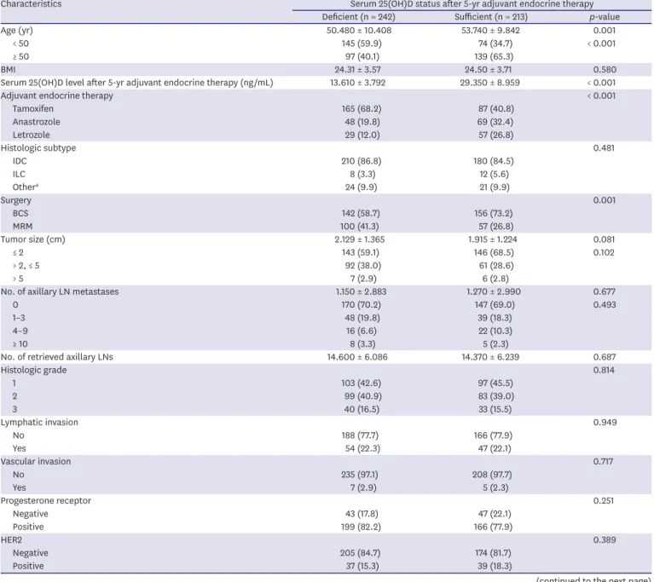Select the HER2 p-value '0.389'
654x582 pixels.
(x=605, y=540)
